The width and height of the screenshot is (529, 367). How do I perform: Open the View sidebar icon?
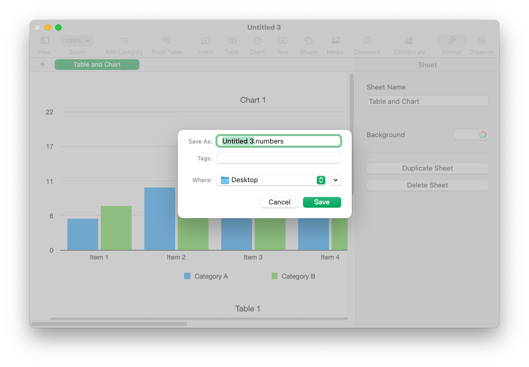(x=45, y=41)
